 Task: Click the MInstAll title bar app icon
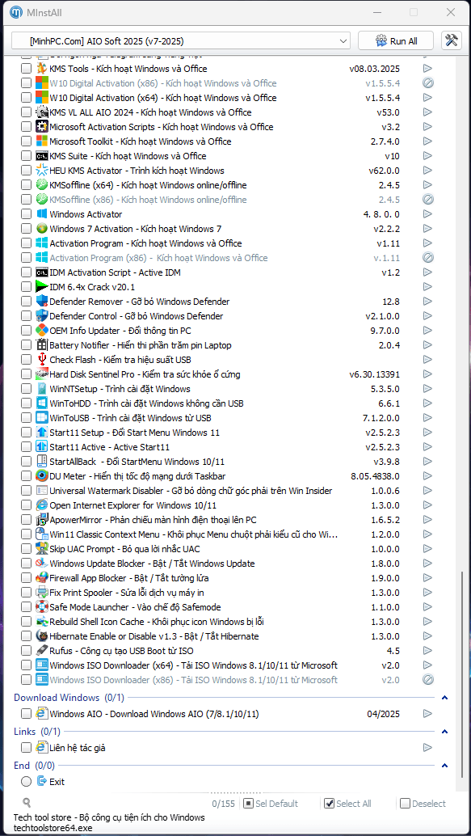[x=17, y=12]
